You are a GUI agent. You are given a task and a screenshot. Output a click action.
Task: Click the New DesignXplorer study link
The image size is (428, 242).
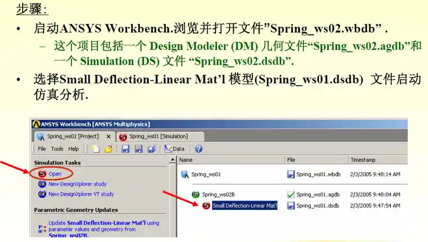click(x=78, y=184)
